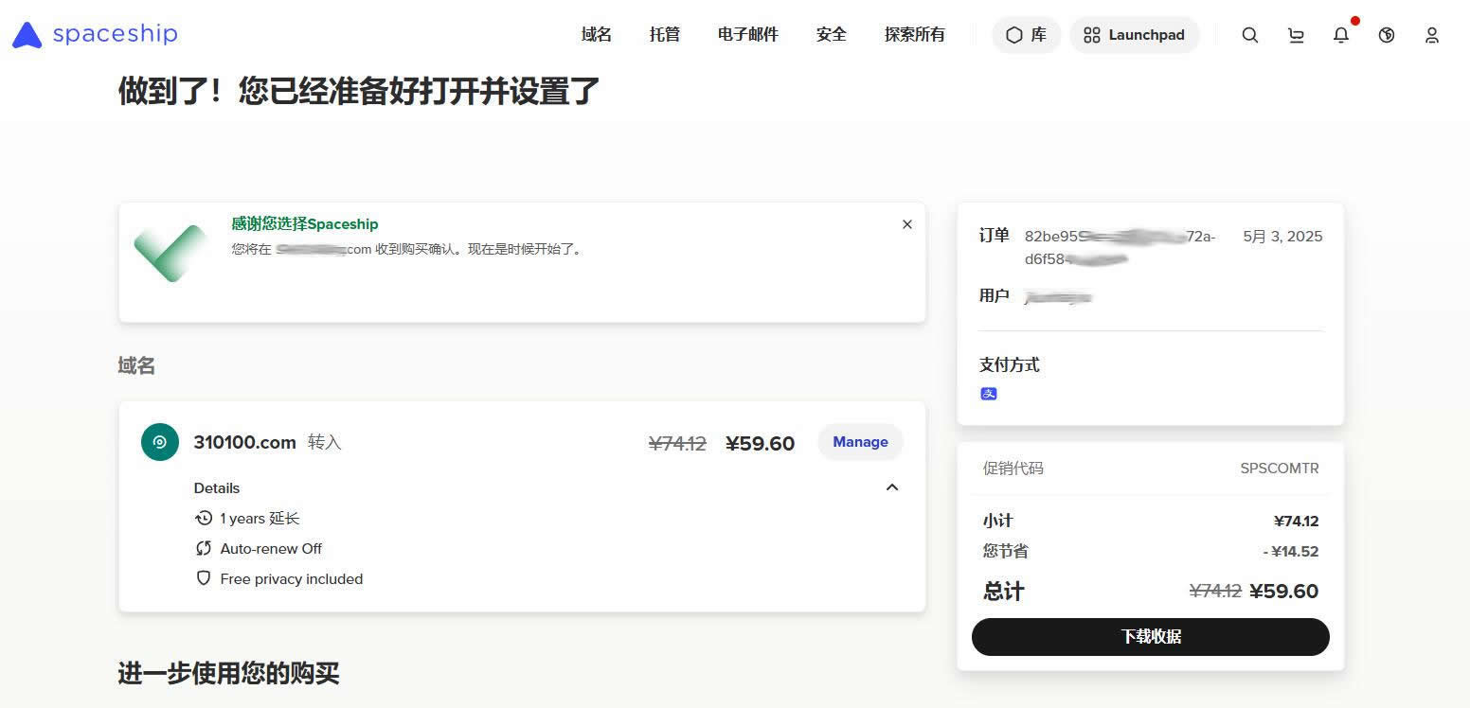Dismiss the thank-you Spaceship notice
Viewport: 1470px width, 708px height.
[x=907, y=224]
